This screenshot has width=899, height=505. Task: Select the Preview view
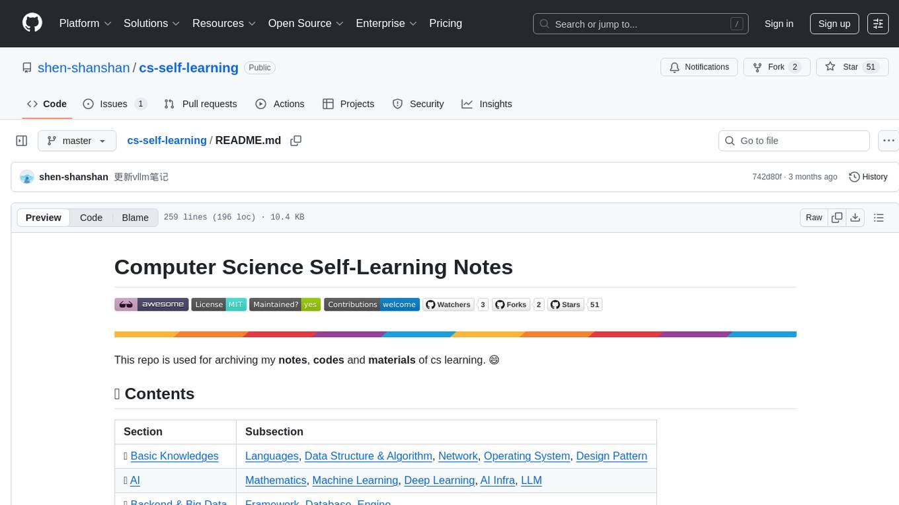click(x=44, y=217)
